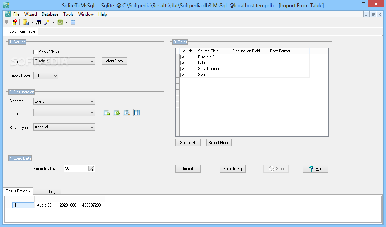Click the selected cell with value 1

23,205
